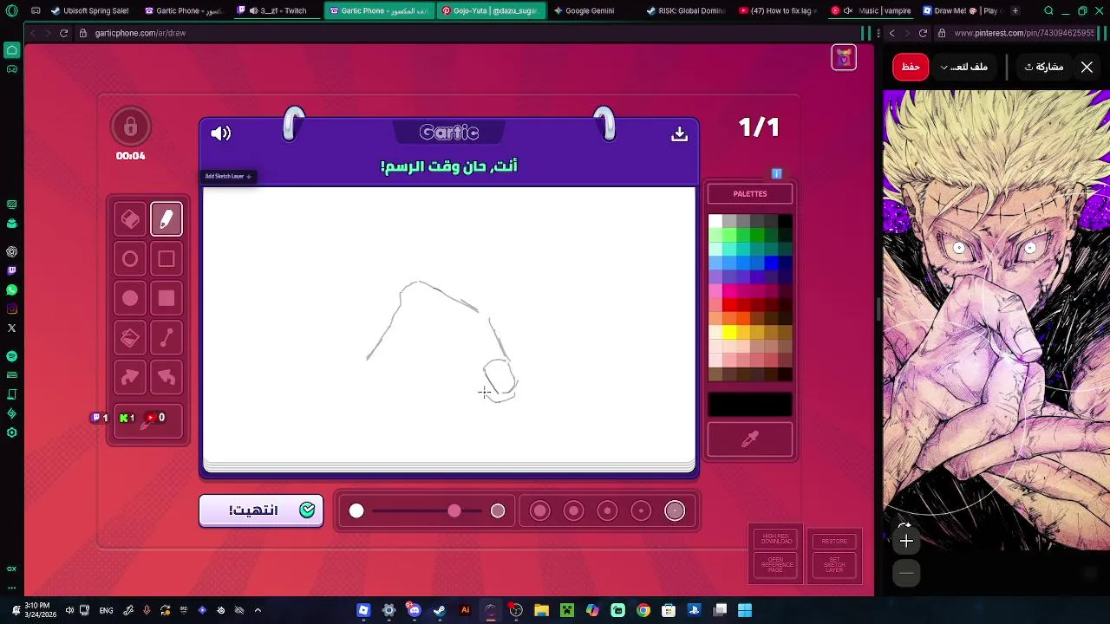
Task: Click the small brush size dot
Action: [x=356, y=511]
